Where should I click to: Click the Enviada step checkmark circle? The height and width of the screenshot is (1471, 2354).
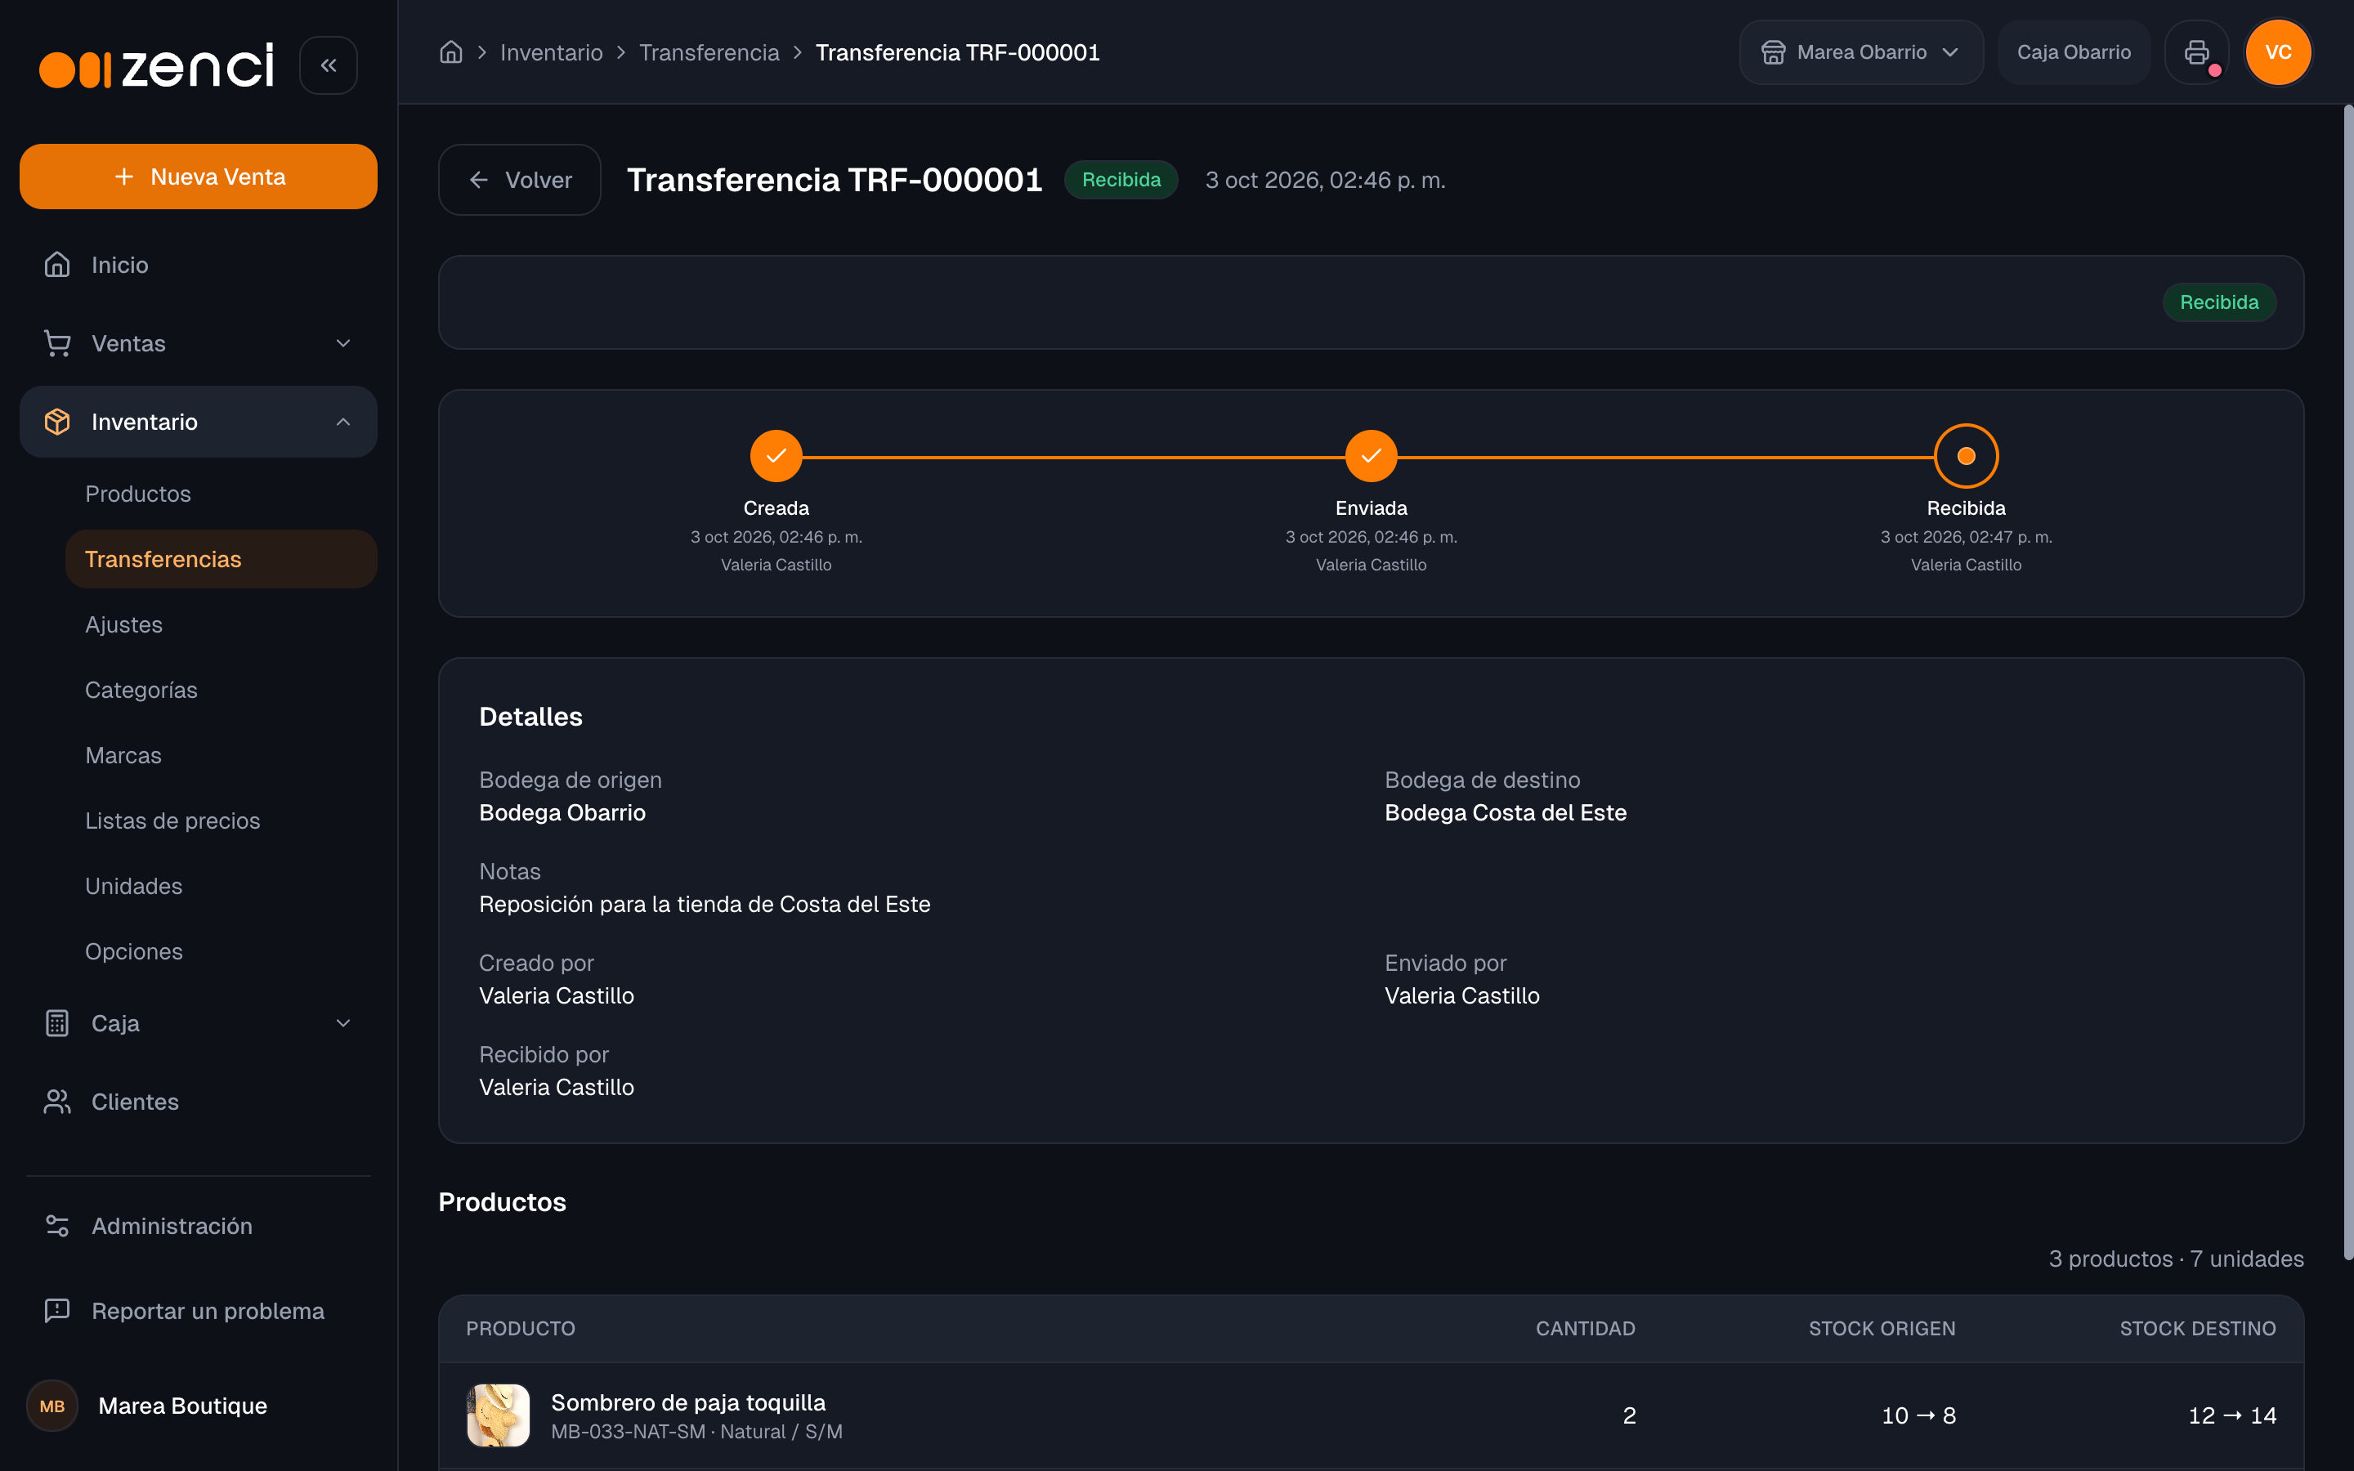click(x=1371, y=455)
